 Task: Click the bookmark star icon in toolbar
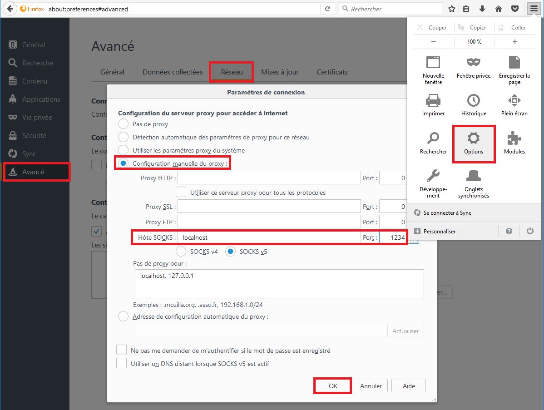pos(452,9)
